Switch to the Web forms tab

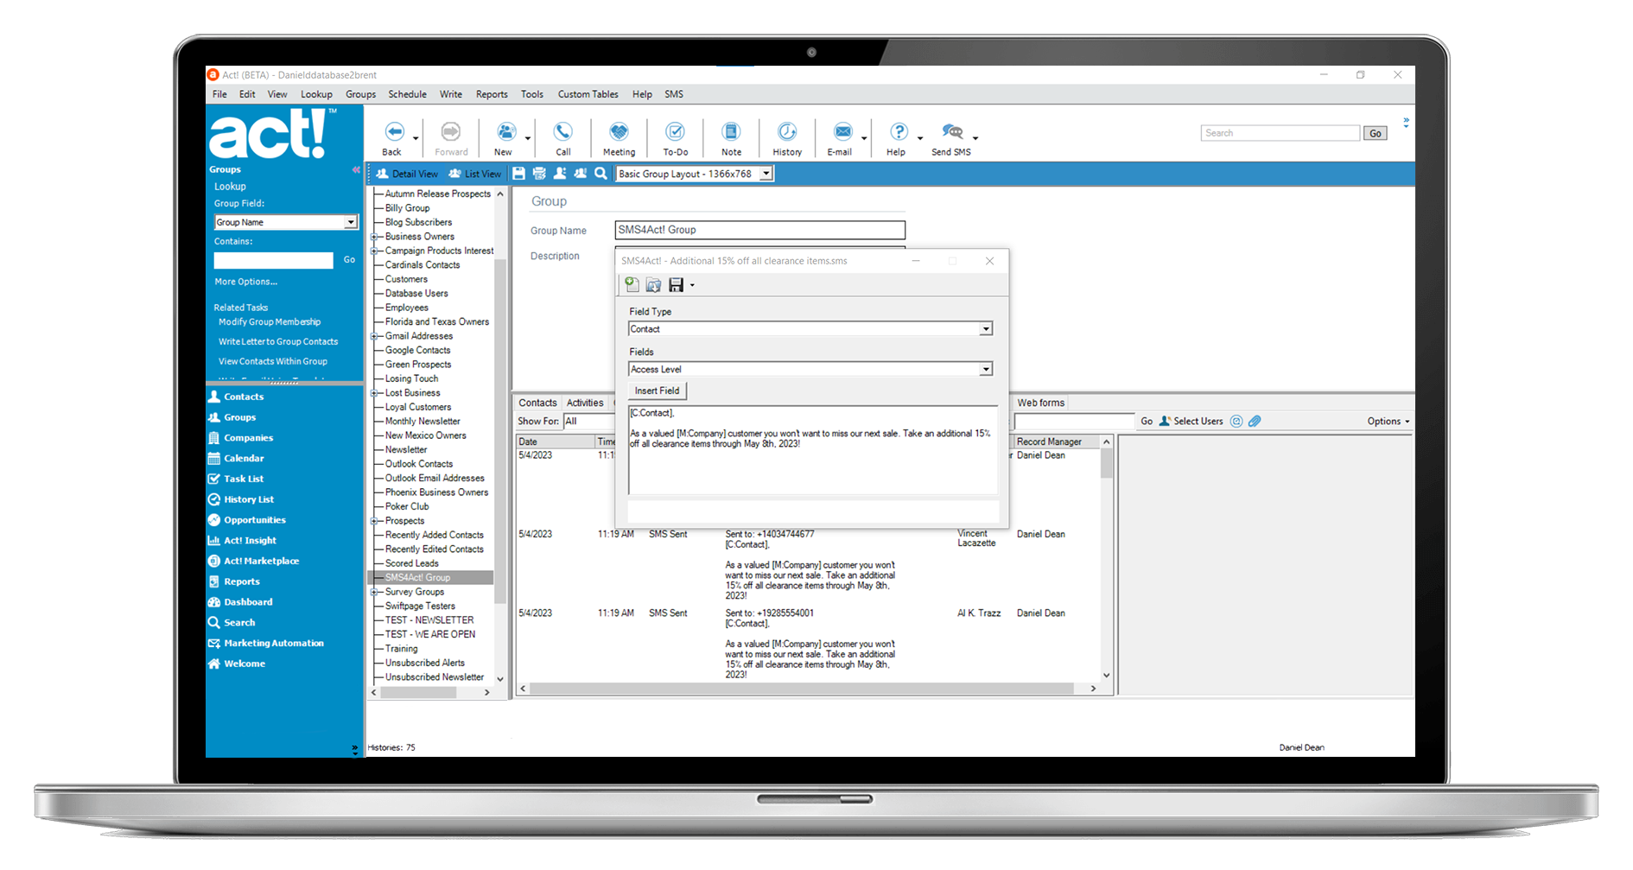tap(1040, 403)
